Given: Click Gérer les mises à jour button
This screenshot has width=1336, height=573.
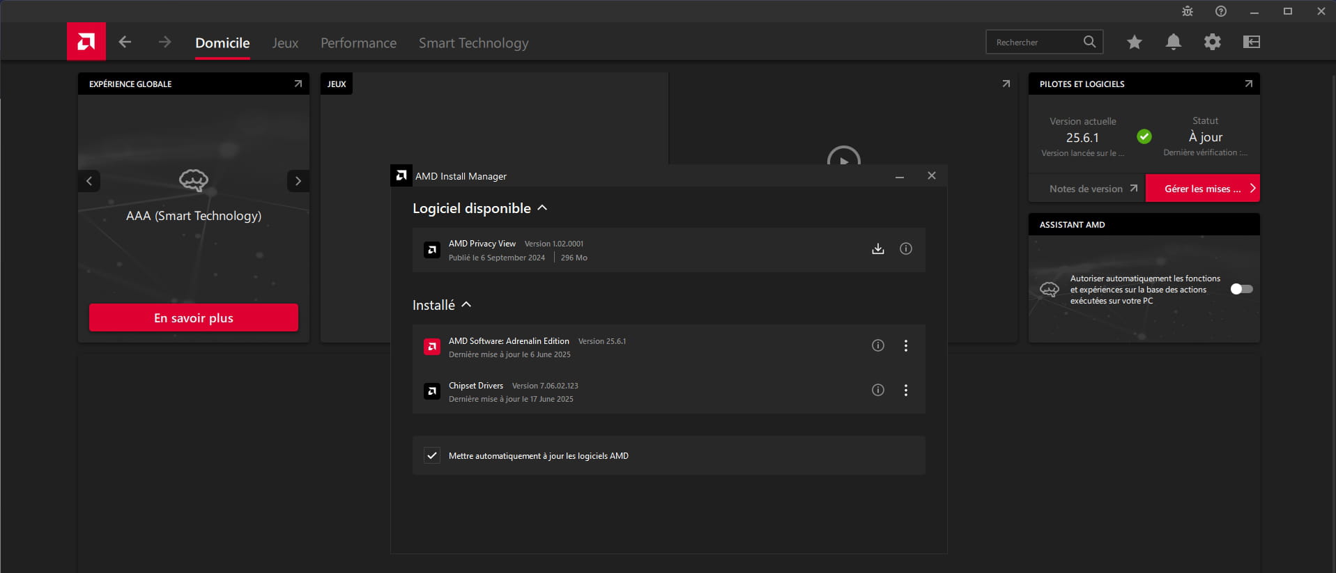Looking at the screenshot, I should tap(1203, 189).
